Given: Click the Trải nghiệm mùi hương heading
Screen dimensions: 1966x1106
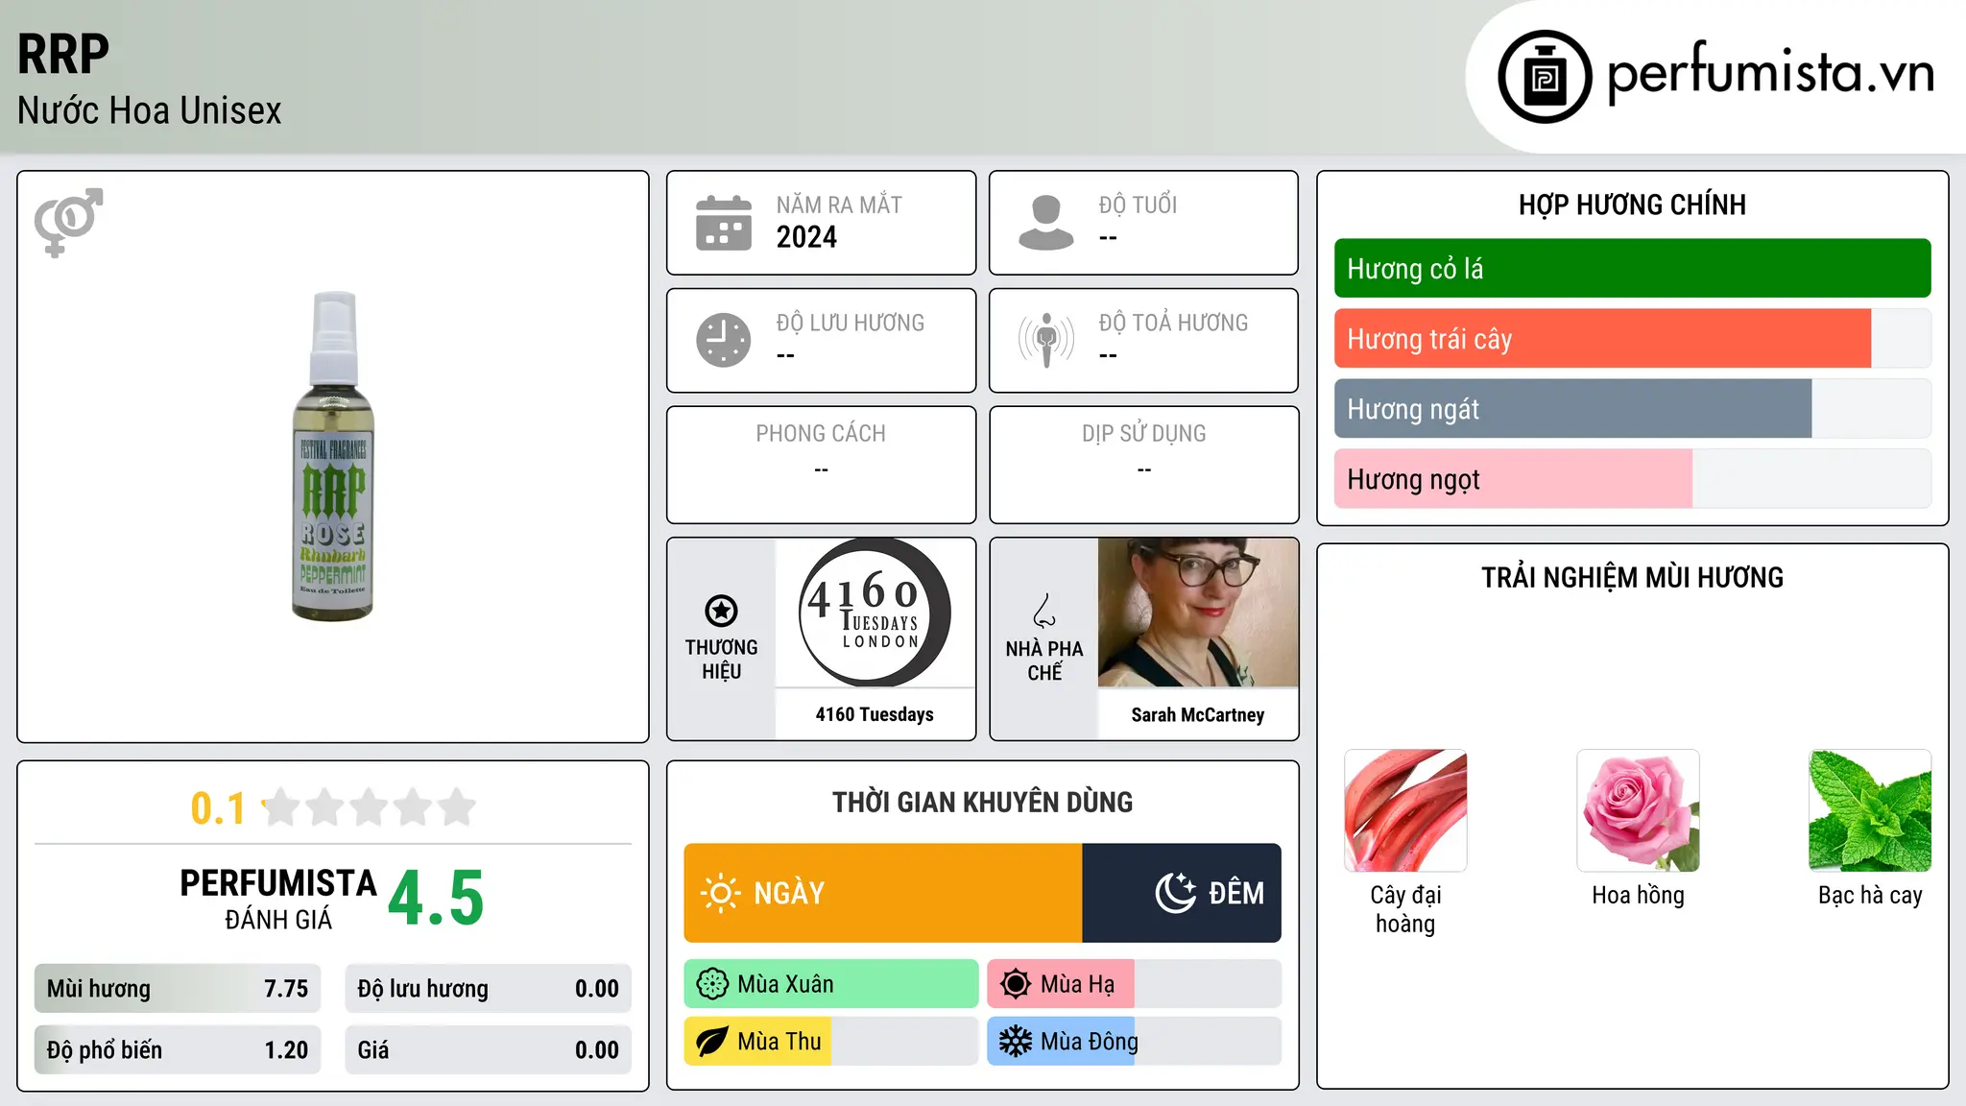Looking at the screenshot, I should (1632, 577).
